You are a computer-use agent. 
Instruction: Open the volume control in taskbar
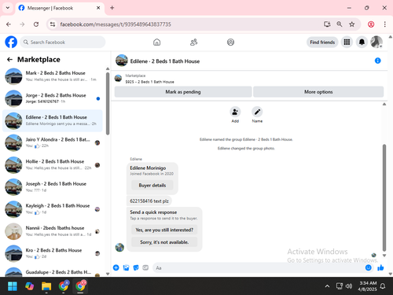pyautogui.click(x=349, y=286)
